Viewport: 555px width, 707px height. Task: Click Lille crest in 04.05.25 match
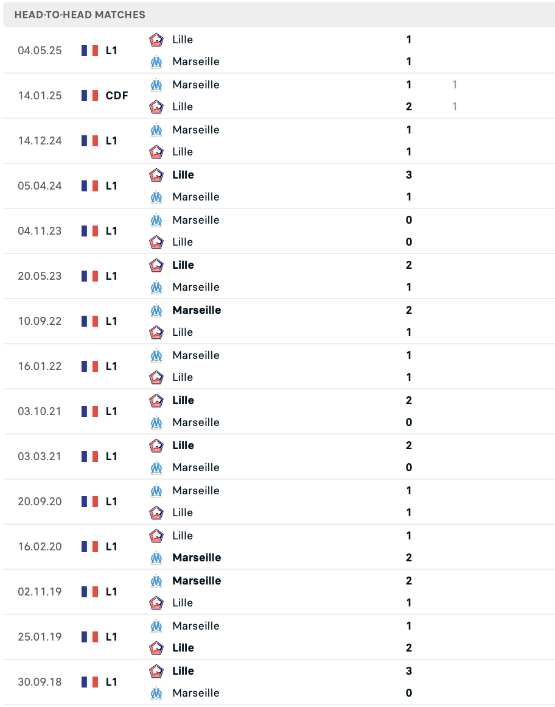click(x=156, y=40)
